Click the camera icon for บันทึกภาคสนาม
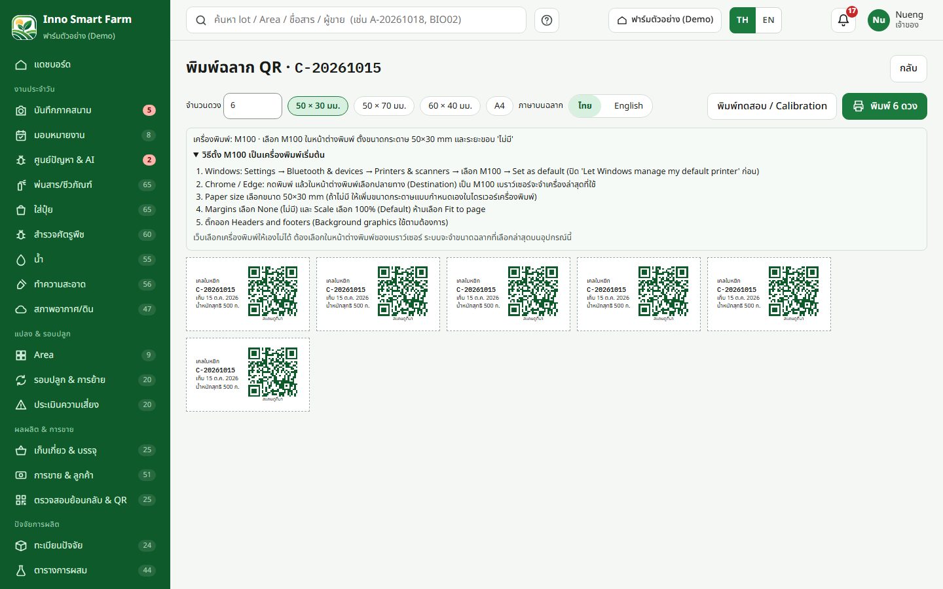This screenshot has height=589, width=943. pyautogui.click(x=21, y=111)
